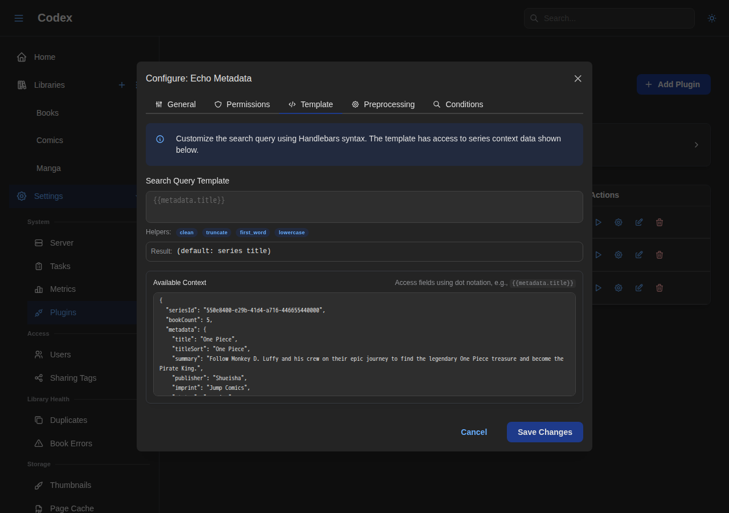Navigate to Duplicates under Library Health
Viewport: 729px width, 513px height.
tap(68, 420)
